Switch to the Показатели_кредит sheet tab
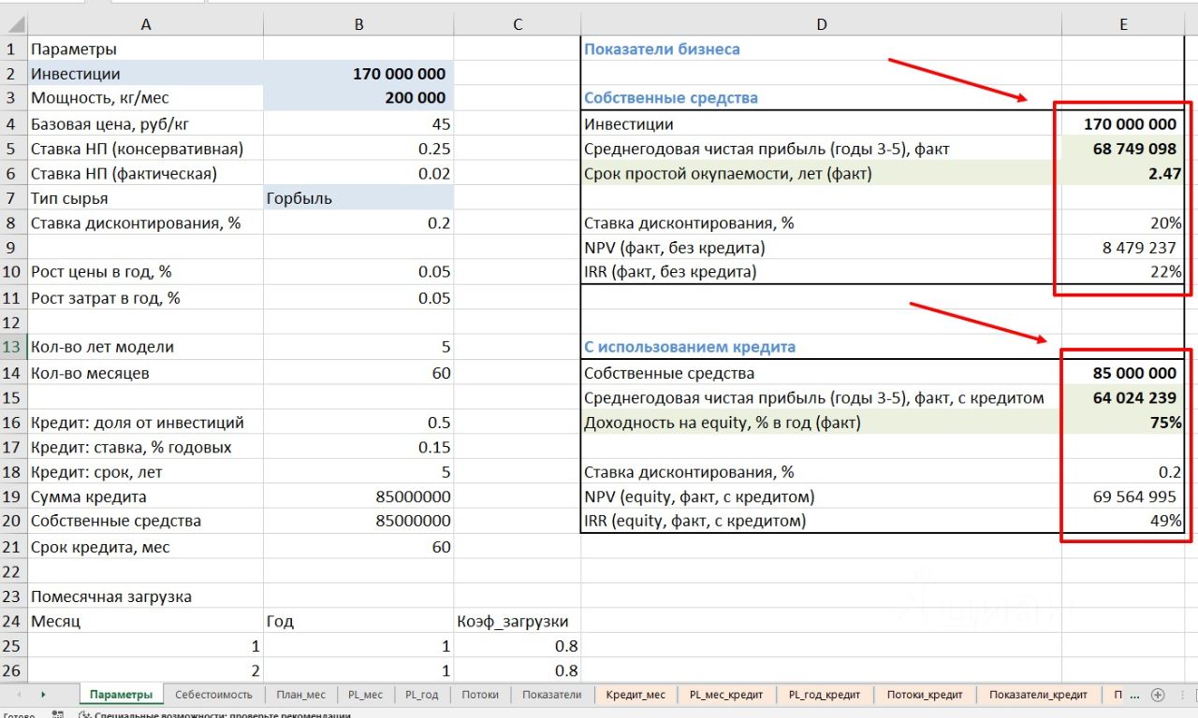Viewport: 1198px width, 718px height. 1038,695
